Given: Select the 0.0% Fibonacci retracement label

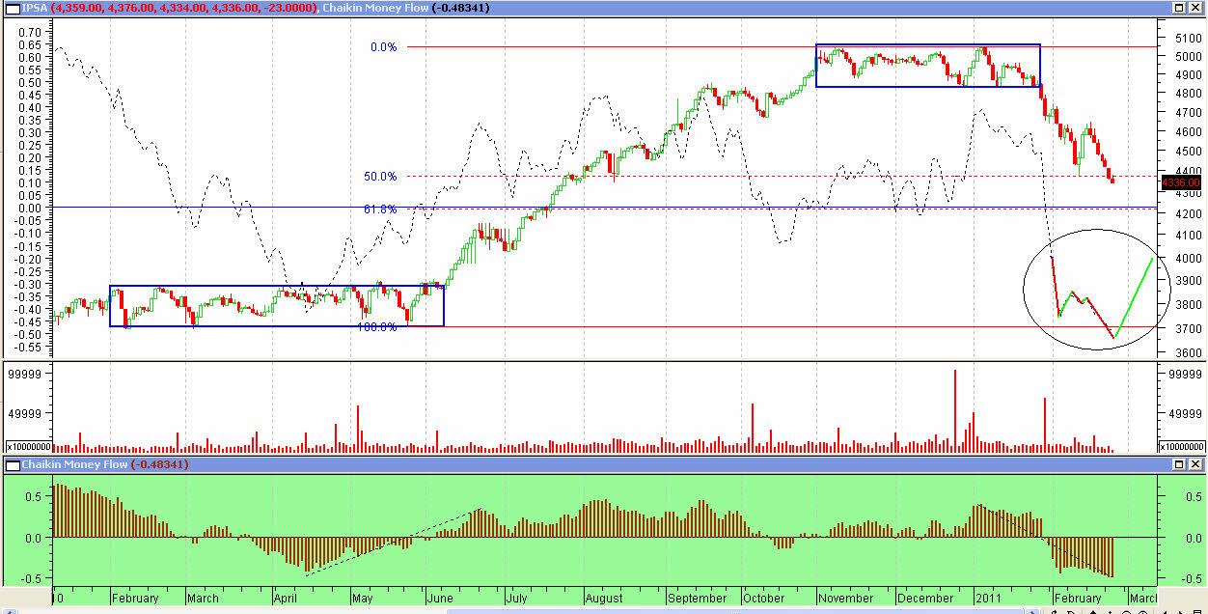Looking at the screenshot, I should (x=383, y=47).
